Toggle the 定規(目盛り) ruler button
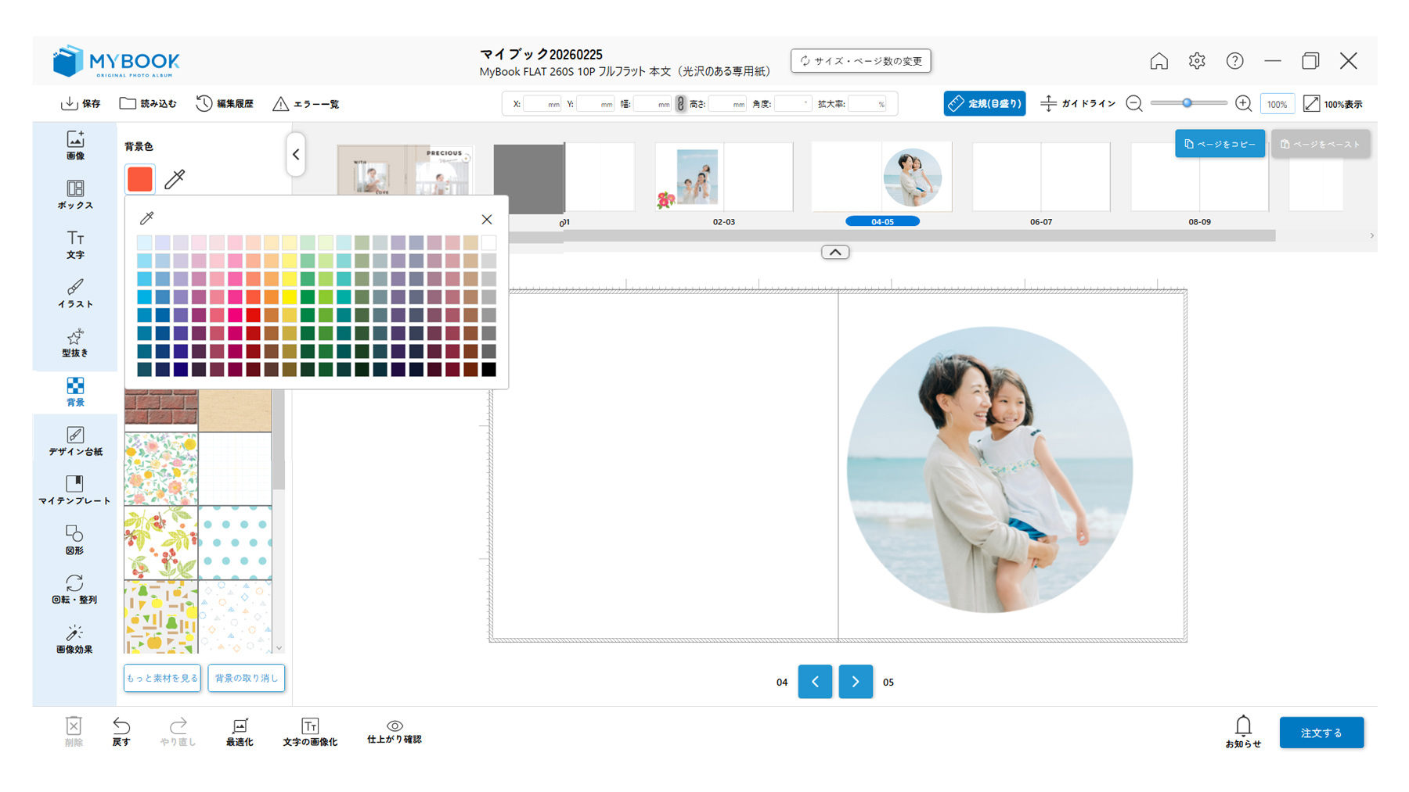 [x=984, y=103]
